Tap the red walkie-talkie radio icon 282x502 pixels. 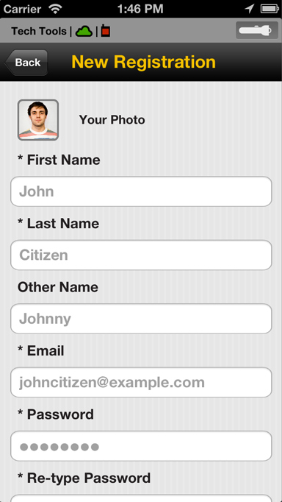(106, 31)
